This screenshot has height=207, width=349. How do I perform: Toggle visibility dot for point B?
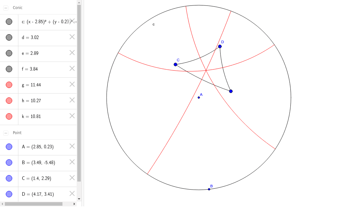[x=9, y=162]
